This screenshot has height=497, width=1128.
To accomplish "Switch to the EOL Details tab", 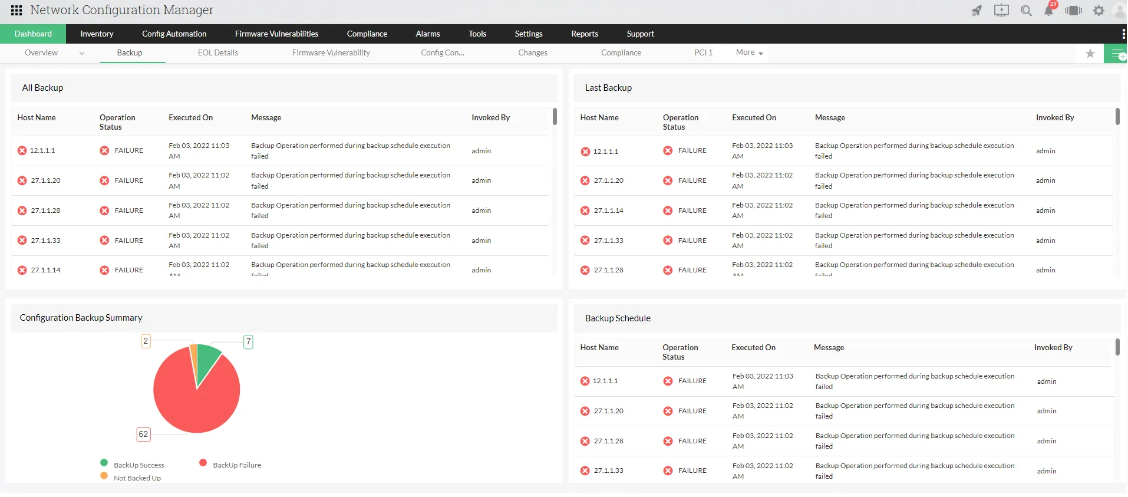I will 218,53.
